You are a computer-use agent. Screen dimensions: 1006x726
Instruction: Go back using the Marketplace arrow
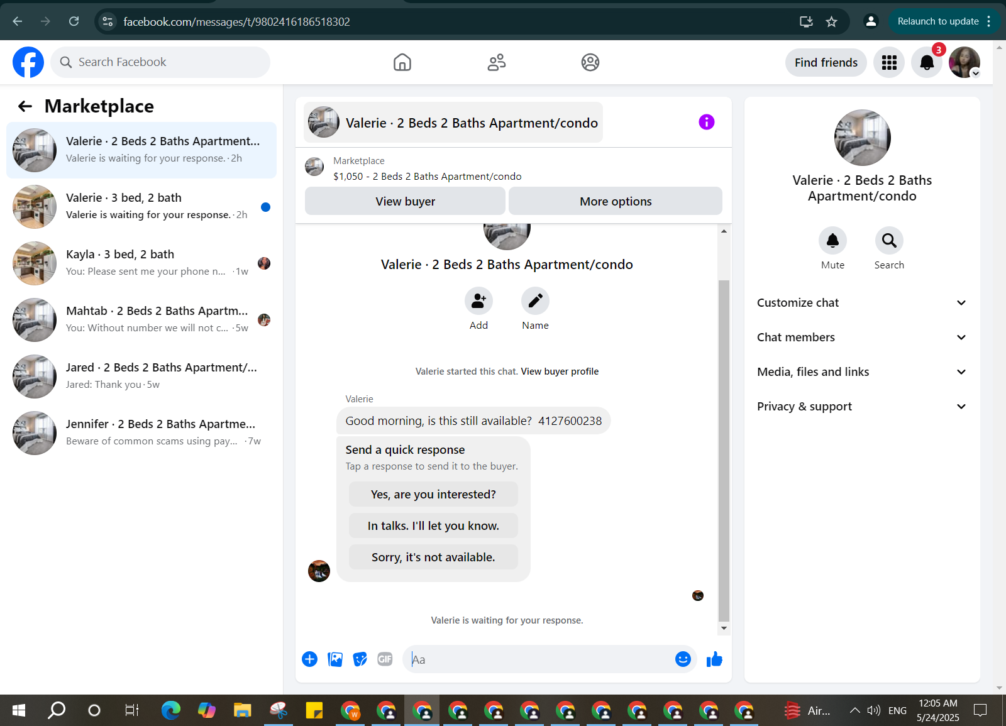pos(25,106)
